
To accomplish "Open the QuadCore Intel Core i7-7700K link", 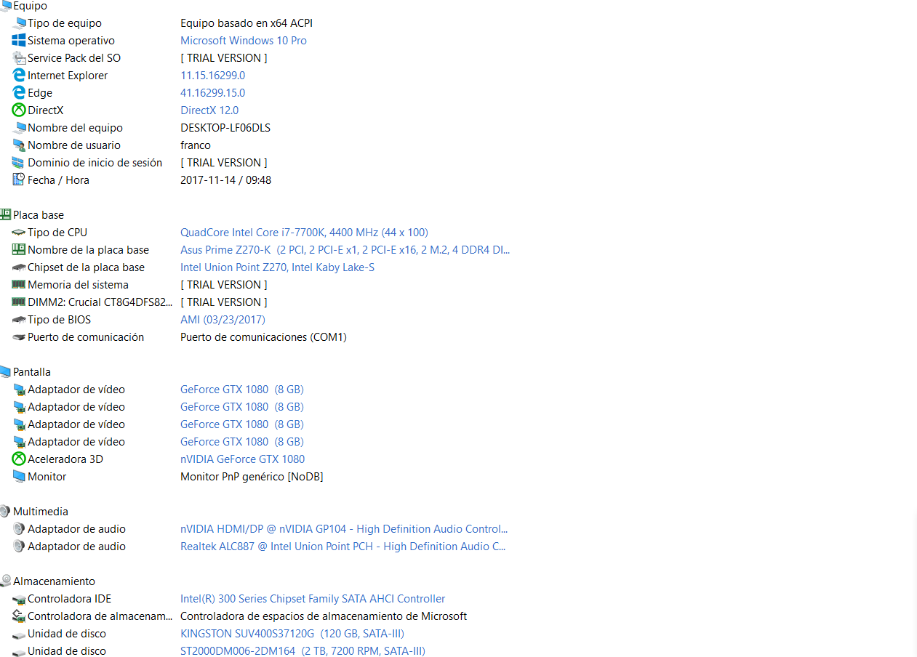I will tap(304, 233).
